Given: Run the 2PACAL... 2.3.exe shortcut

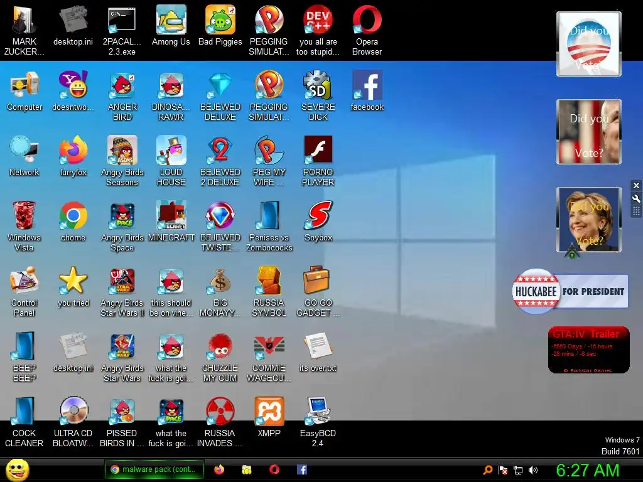Looking at the screenshot, I should click(x=122, y=30).
